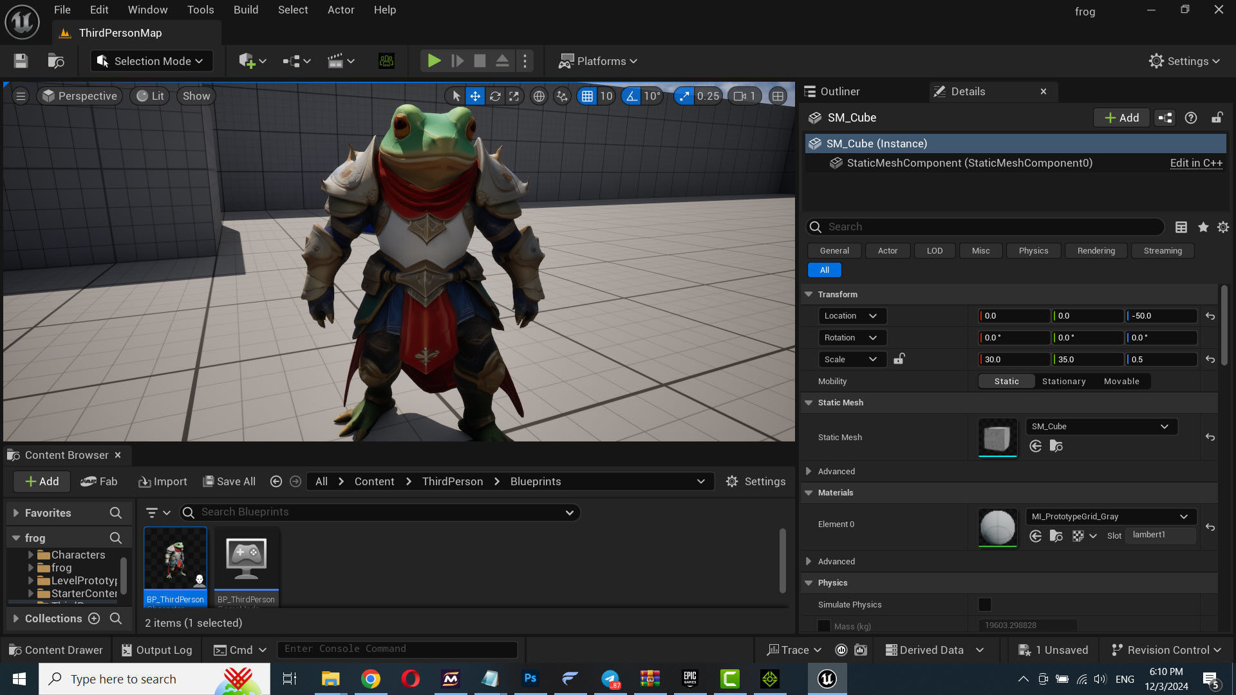Open the Browse content icon next to save
This screenshot has height=695, width=1236.
pos(56,61)
